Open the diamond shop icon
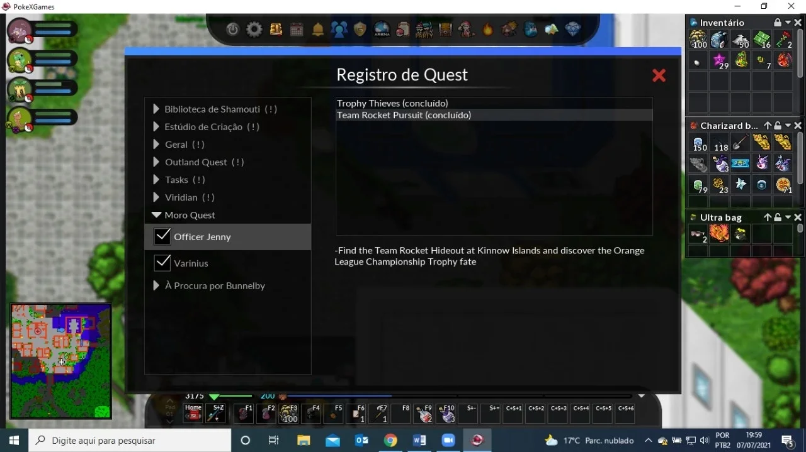The height and width of the screenshot is (452, 806). click(x=573, y=30)
